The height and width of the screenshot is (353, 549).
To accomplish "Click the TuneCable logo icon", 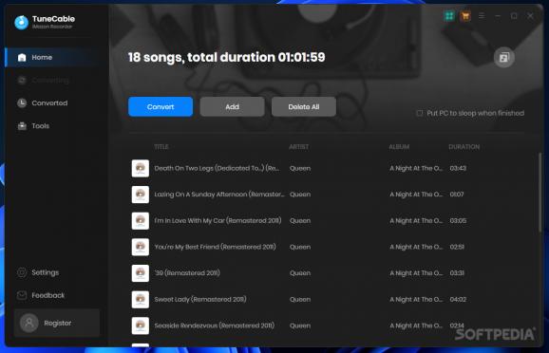I will 21,23.
